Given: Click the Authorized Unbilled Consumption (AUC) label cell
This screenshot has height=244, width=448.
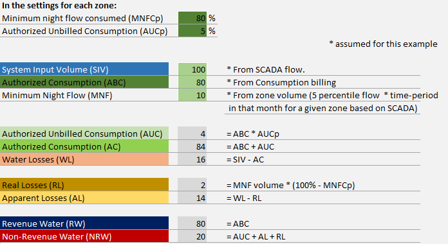Looking at the screenshot, I should [84, 134].
